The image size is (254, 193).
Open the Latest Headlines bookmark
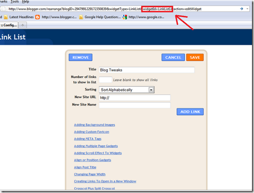(x=21, y=17)
